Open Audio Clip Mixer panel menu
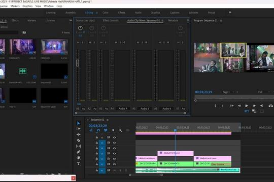This screenshot has width=274, height=182. pyautogui.click(x=162, y=21)
